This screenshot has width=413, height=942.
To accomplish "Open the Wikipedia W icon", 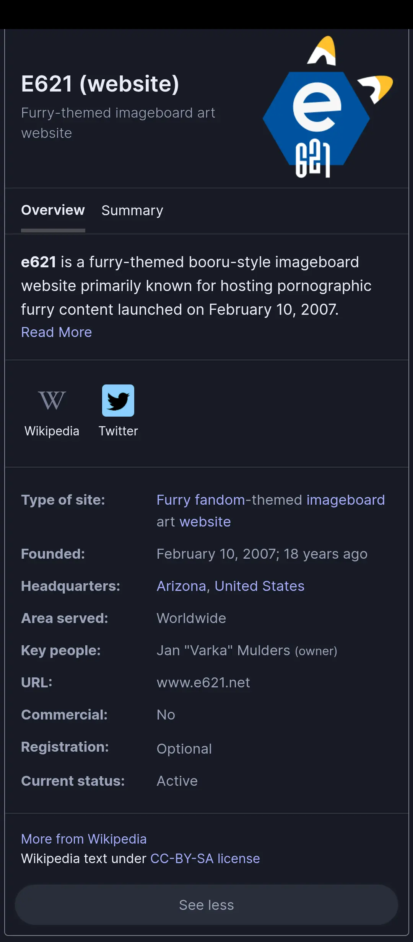I will coord(52,401).
